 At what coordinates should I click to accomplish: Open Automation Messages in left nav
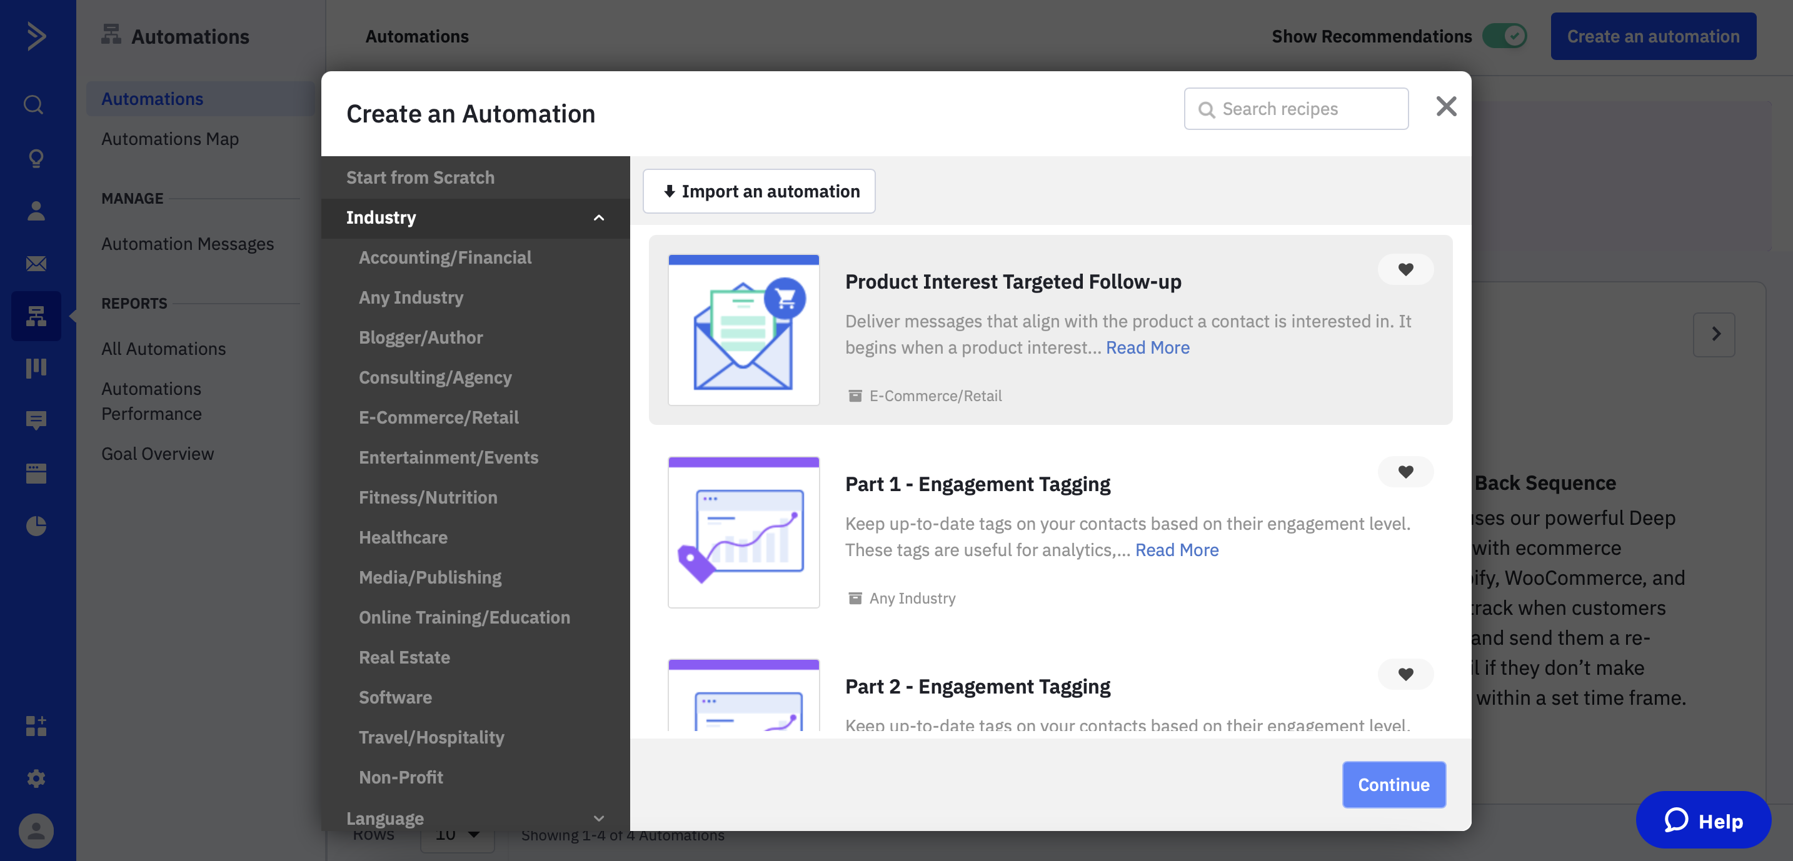click(187, 244)
